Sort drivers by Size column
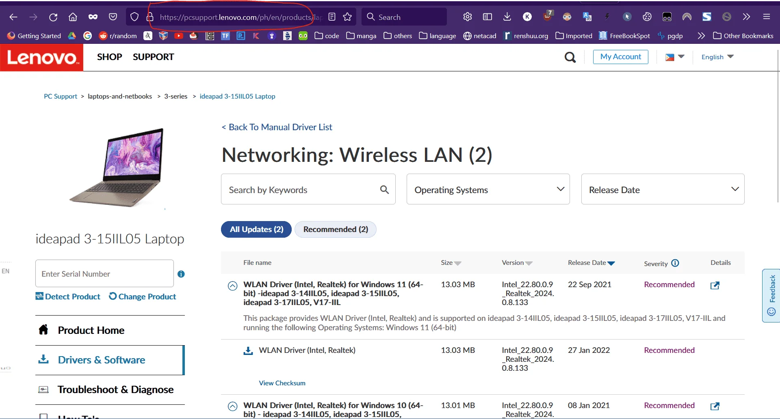780x419 pixels. click(x=451, y=263)
